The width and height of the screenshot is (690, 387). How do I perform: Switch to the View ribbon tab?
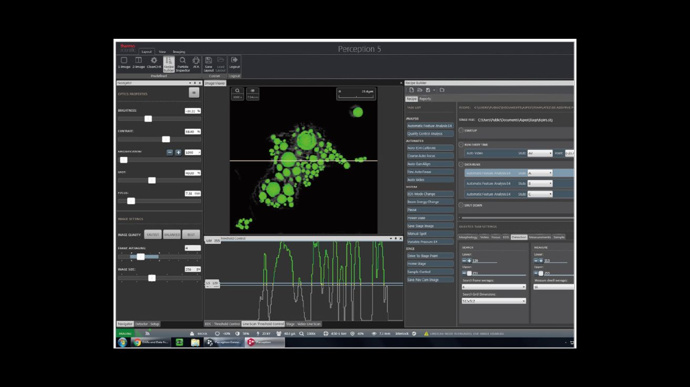(x=162, y=51)
